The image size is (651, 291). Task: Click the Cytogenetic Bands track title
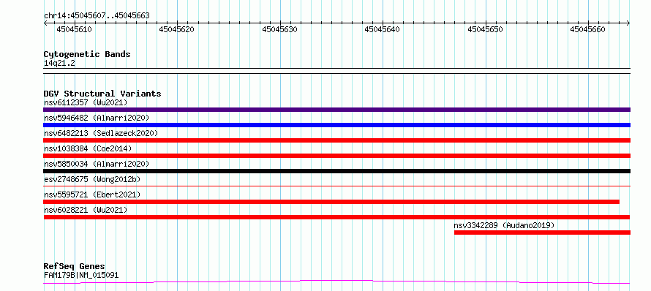point(87,54)
